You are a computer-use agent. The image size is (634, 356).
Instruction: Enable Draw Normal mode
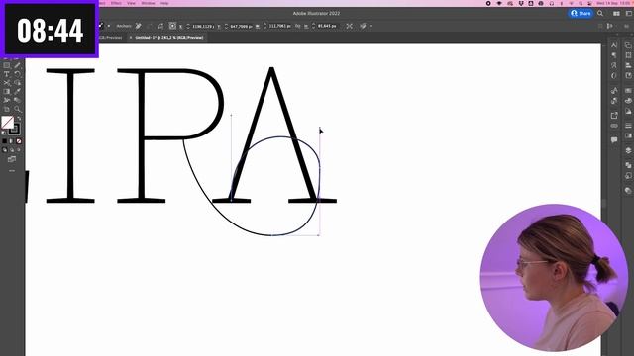click(4, 150)
